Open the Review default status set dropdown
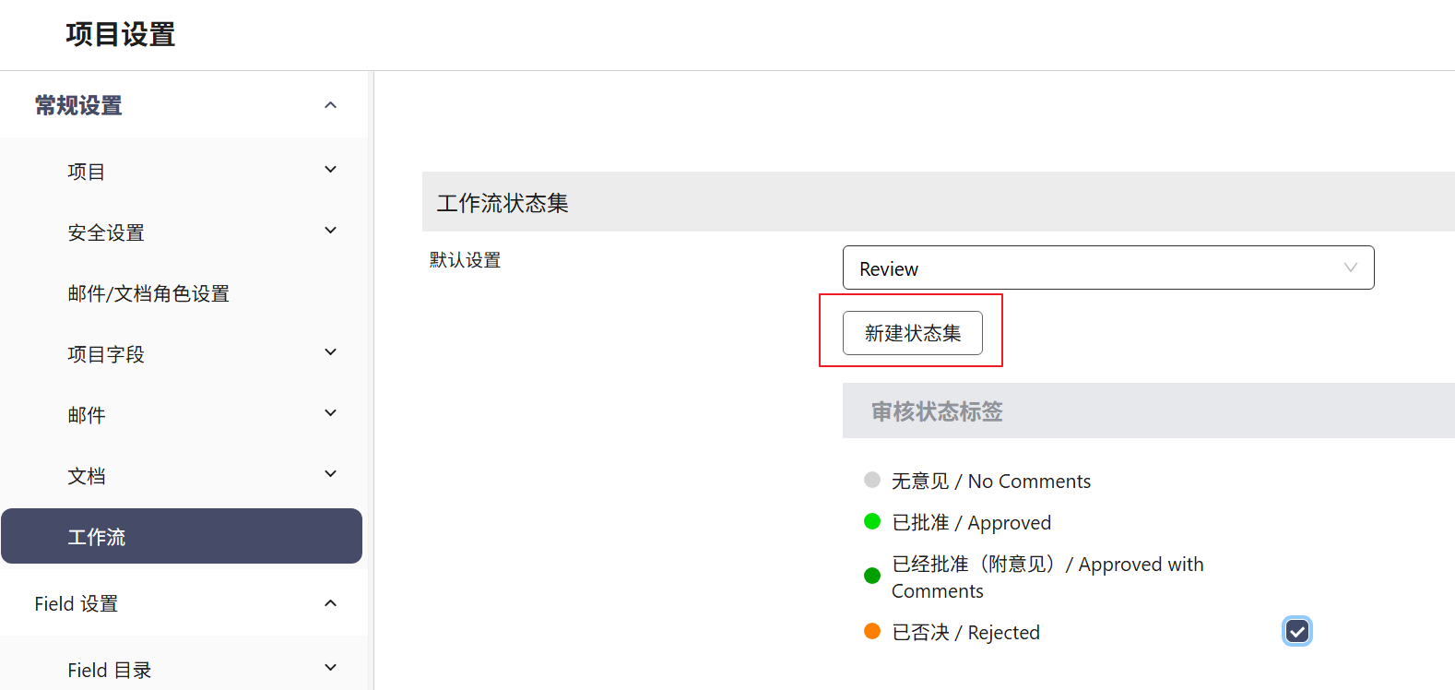This screenshot has width=1455, height=690. (x=1107, y=268)
